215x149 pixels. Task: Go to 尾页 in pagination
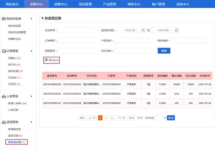point(132,118)
